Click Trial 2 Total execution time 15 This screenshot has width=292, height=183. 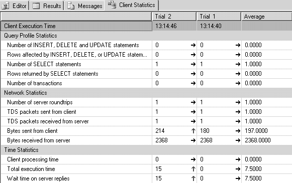(x=158, y=169)
